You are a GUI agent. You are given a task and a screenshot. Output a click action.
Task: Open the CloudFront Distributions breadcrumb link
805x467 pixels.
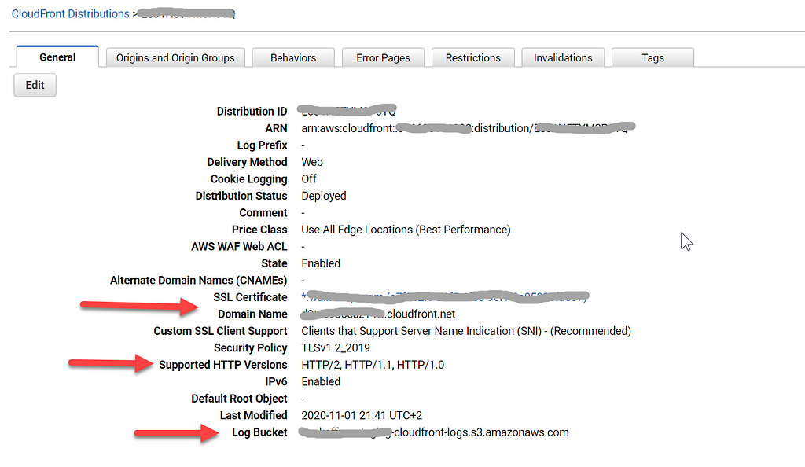click(70, 14)
